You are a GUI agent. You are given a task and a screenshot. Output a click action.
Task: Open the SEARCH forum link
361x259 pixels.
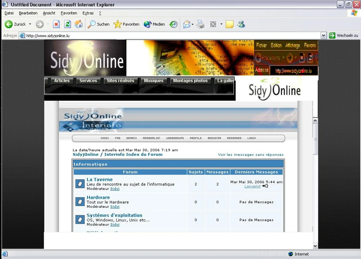click(131, 138)
